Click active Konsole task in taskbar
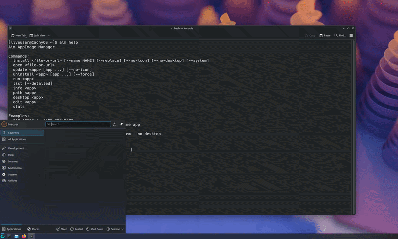The height and width of the screenshot is (239, 398). coord(31,236)
